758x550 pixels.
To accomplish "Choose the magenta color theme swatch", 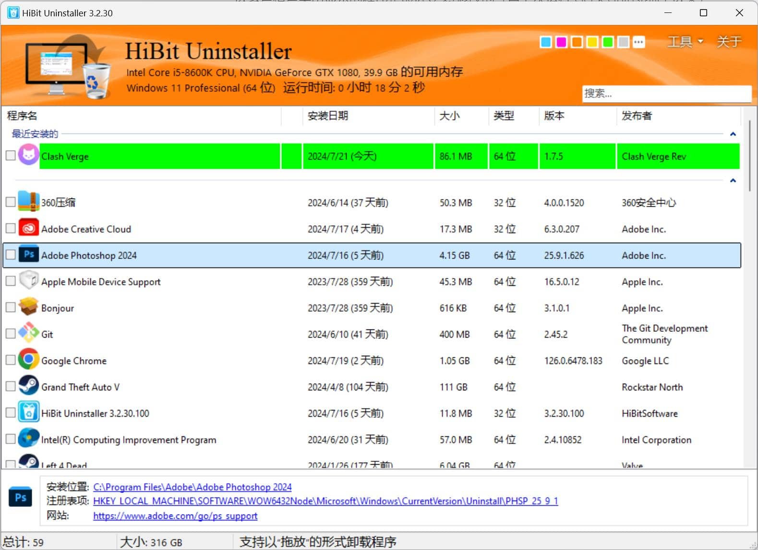I will (561, 42).
